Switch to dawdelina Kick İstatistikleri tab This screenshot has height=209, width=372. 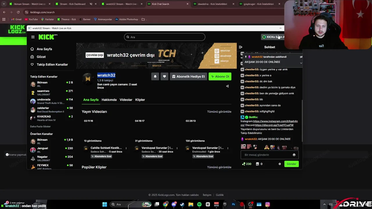tap(212, 4)
